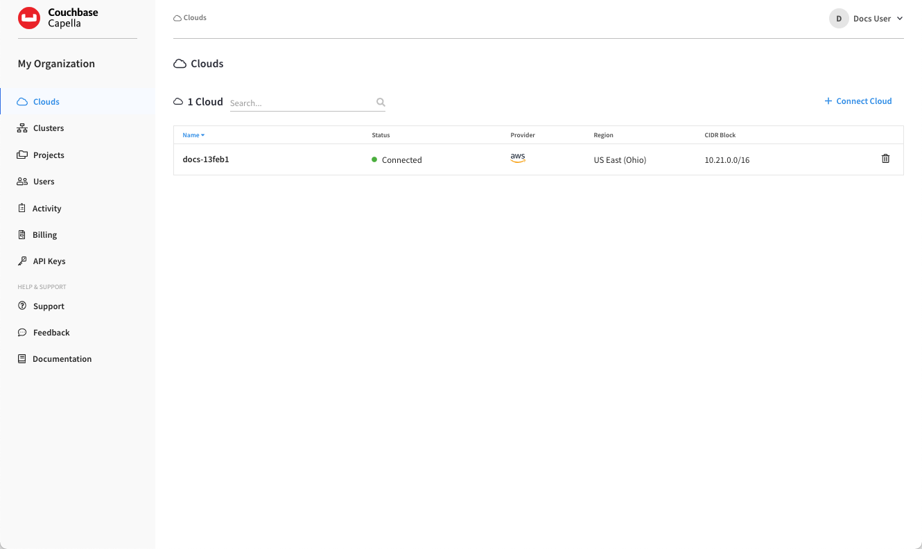Open the Feedback chat bubble icon
The image size is (922, 549).
(23, 332)
